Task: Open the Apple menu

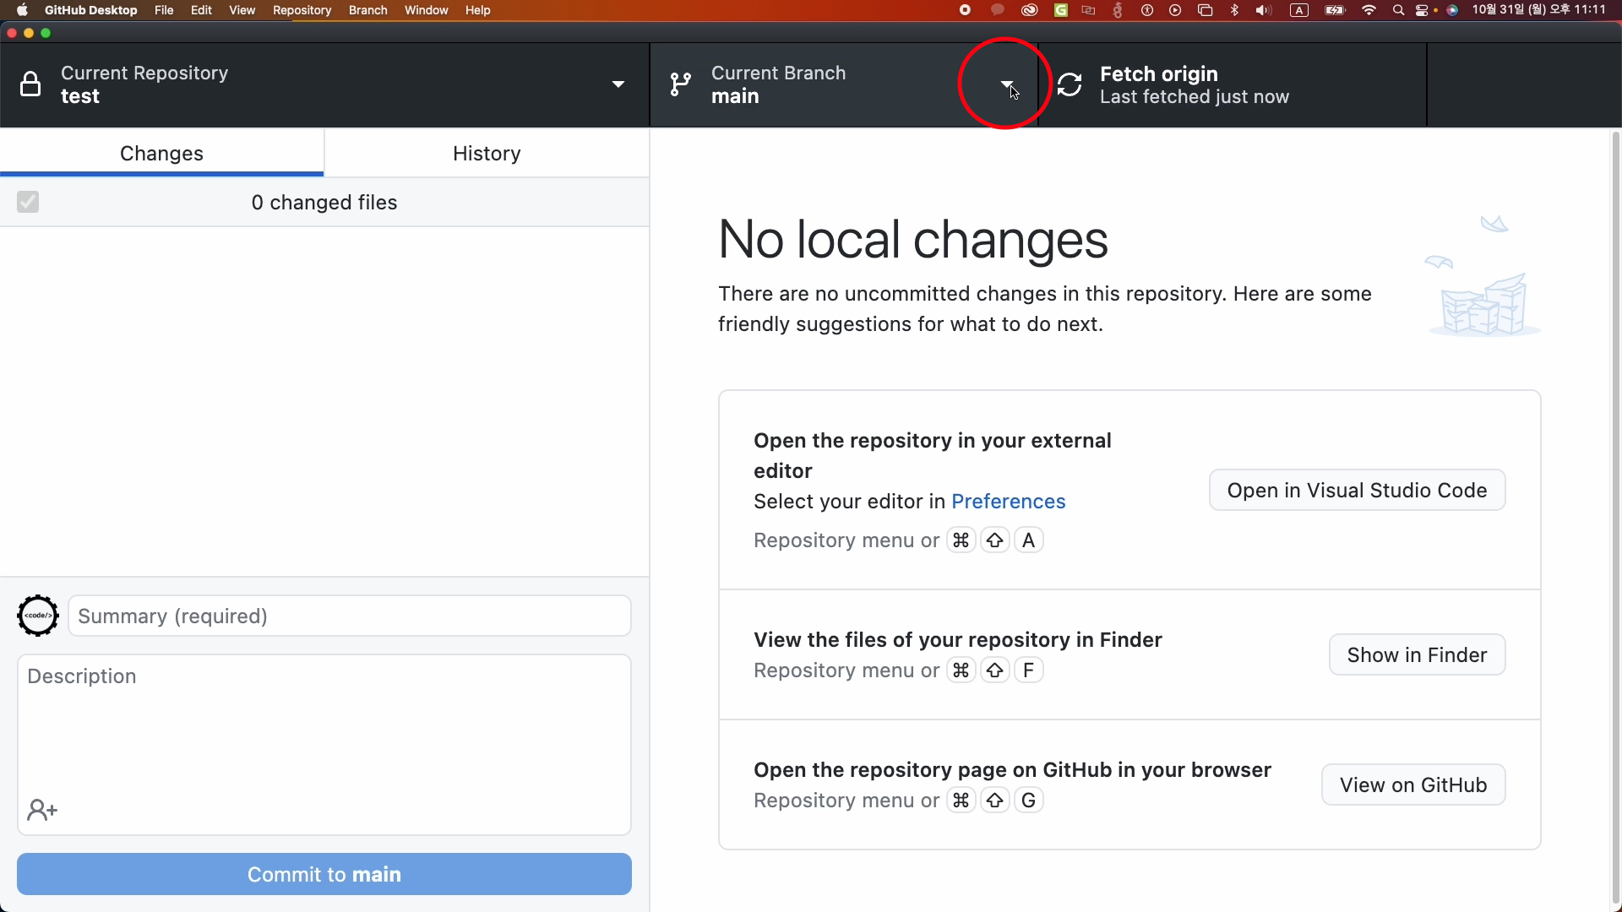Action: pyautogui.click(x=22, y=10)
